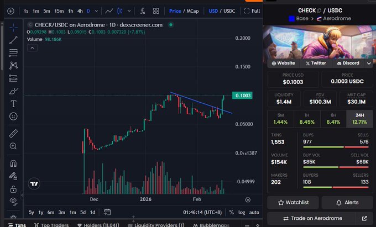Viewport: 376px width, 227px height.
Task: Open Trade on Aerodrome external link icon
Action: pos(364,218)
